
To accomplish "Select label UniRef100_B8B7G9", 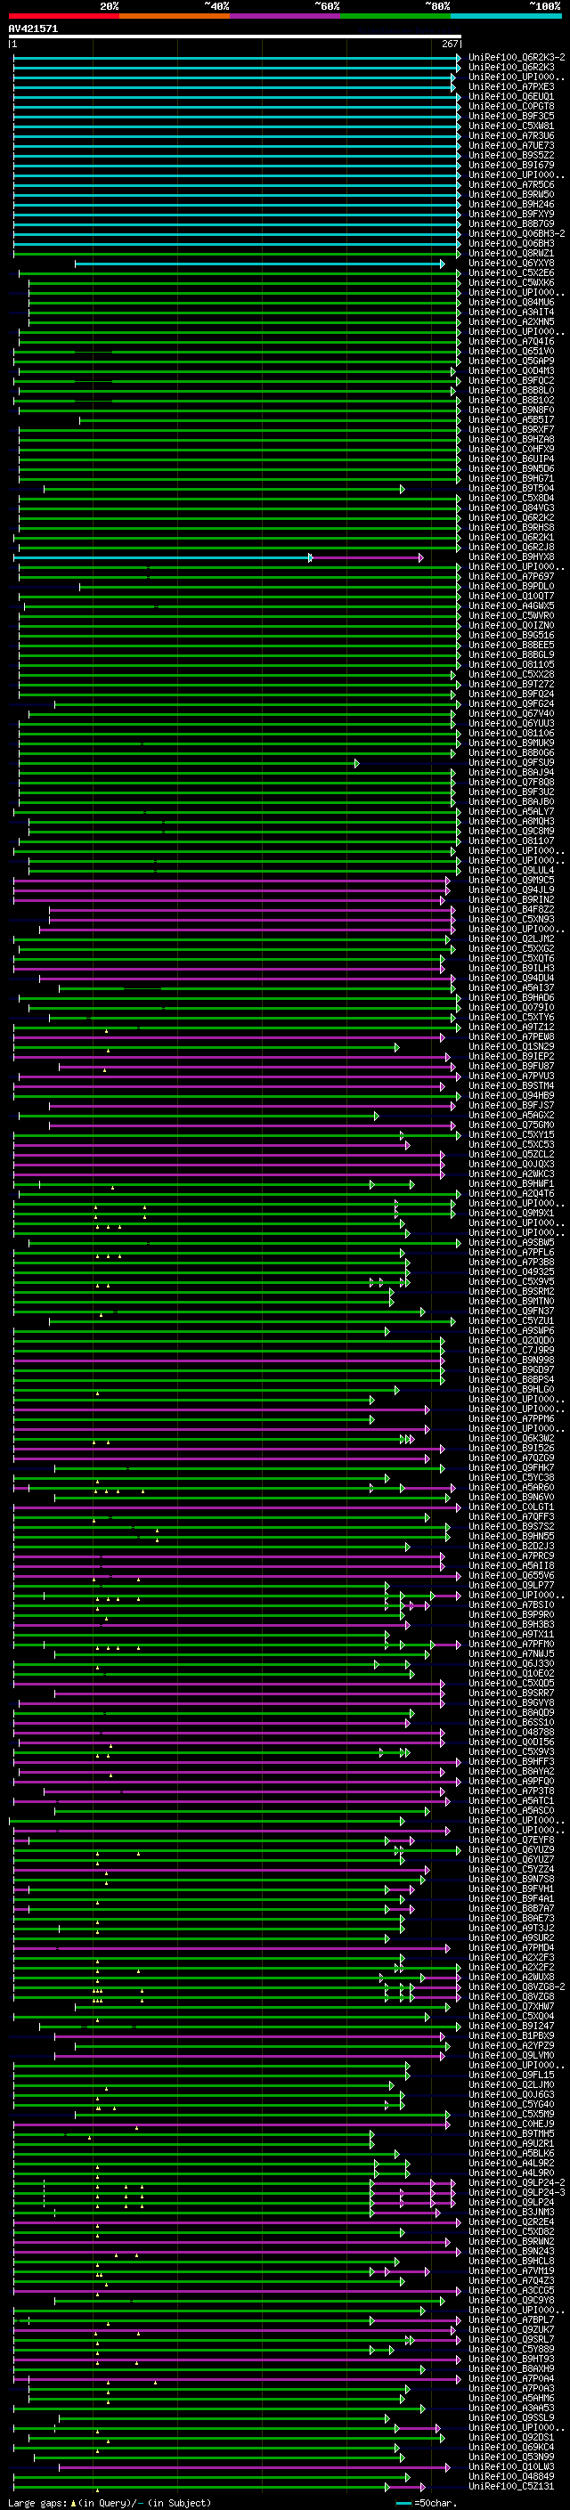I will pyautogui.click(x=511, y=223).
